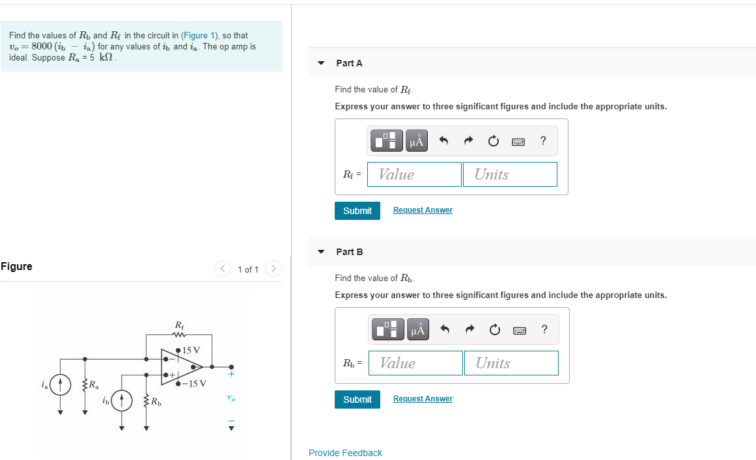Image resolution: width=756 pixels, height=460 pixels.
Task: Click Request Answer for Part A
Action: tap(422, 210)
